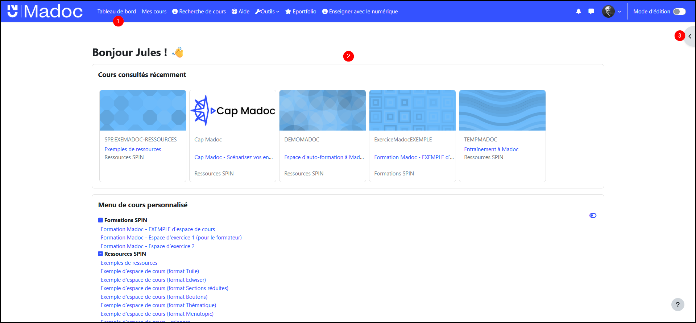Open Exemple d'espace de cours (format Thématique)

pos(158,305)
